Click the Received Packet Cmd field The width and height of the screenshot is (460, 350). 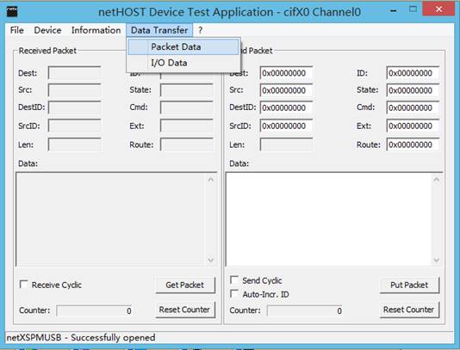(187, 107)
